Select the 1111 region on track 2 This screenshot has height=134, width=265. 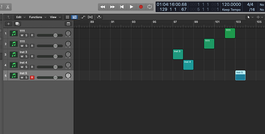[x=209, y=44]
